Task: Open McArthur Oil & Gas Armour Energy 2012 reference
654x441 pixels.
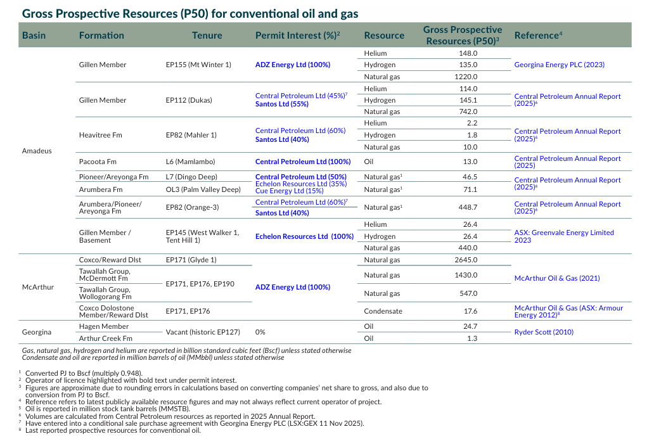Action: click(x=568, y=311)
